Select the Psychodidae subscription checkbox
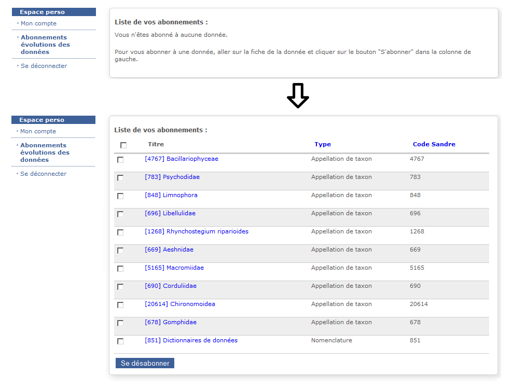Screen dimensions: 514x389 (120, 178)
